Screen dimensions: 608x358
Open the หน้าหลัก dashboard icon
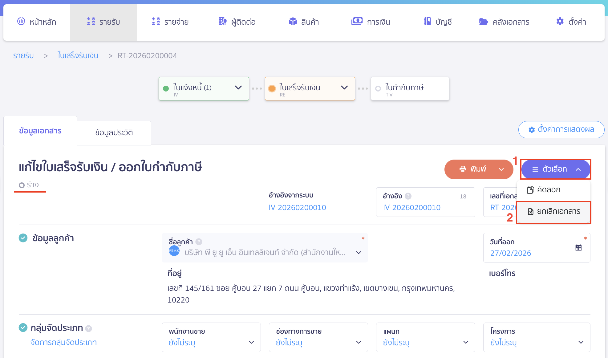coord(21,21)
